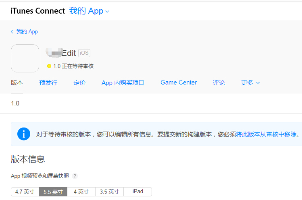Click the yellow status dot
The width and height of the screenshot is (302, 200).
[x=49, y=66]
